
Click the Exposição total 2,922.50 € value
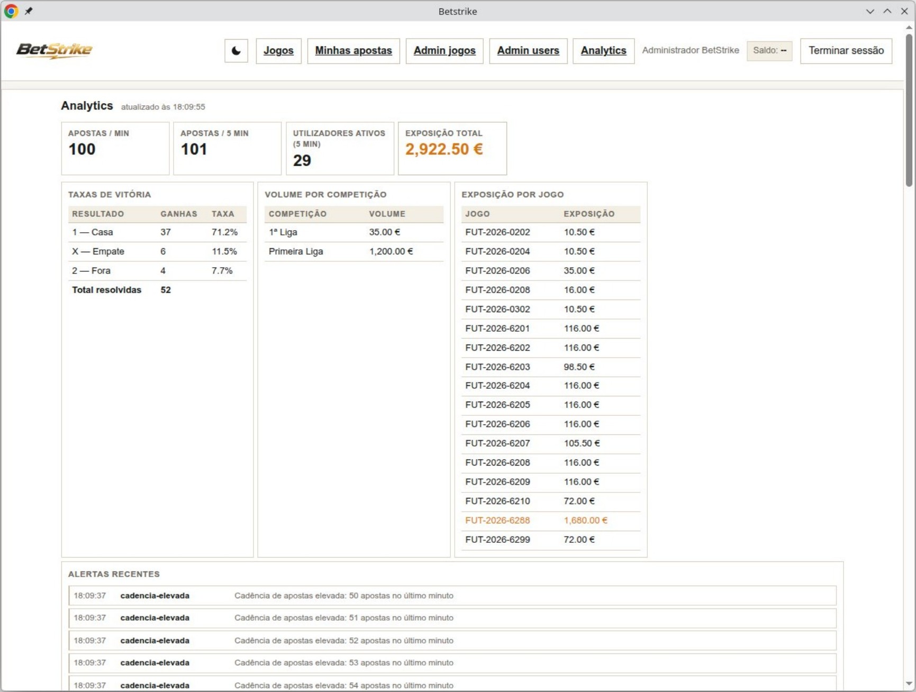[x=444, y=149]
